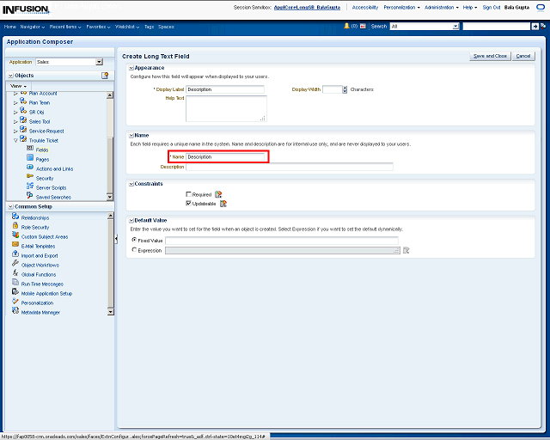Screen dimensions: 550x440
Task: Check the Required checkbox
Action: [189, 195]
